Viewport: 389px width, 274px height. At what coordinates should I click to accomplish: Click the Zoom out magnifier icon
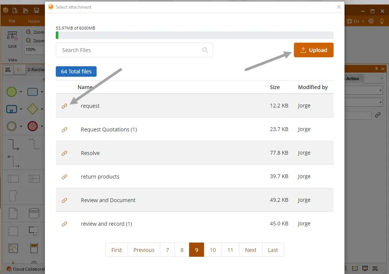click(28, 41)
